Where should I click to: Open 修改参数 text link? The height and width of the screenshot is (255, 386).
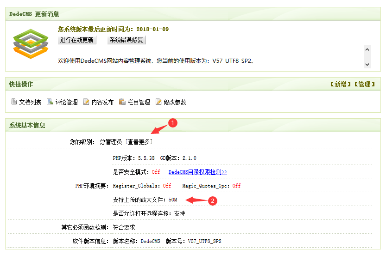tap(175, 103)
